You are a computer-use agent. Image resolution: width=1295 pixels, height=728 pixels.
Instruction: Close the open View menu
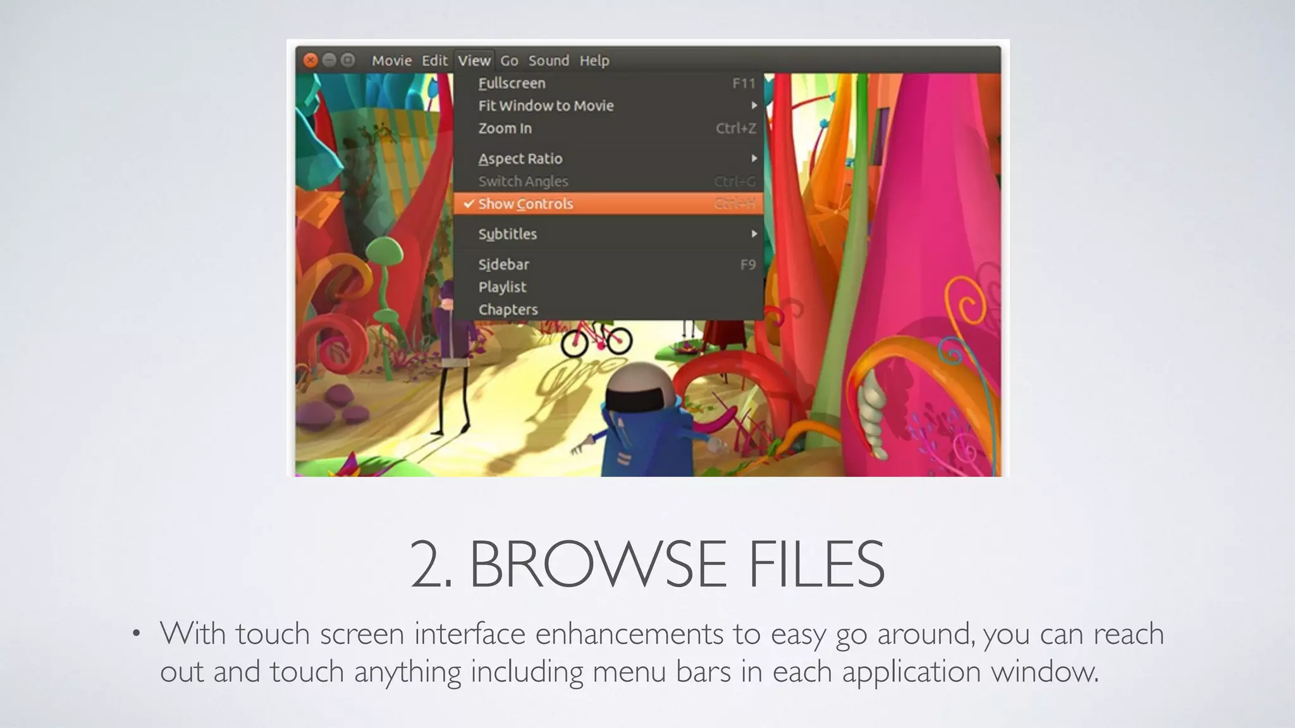[x=474, y=61]
